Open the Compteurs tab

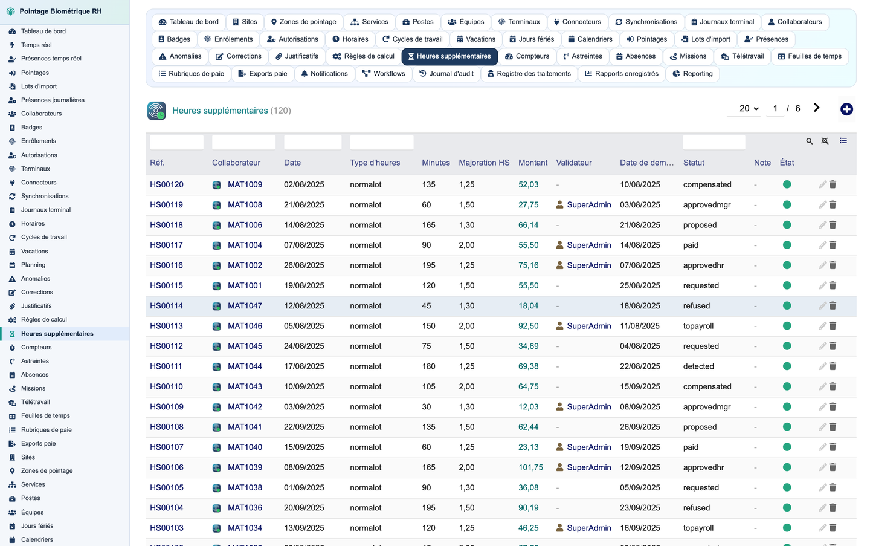click(527, 56)
